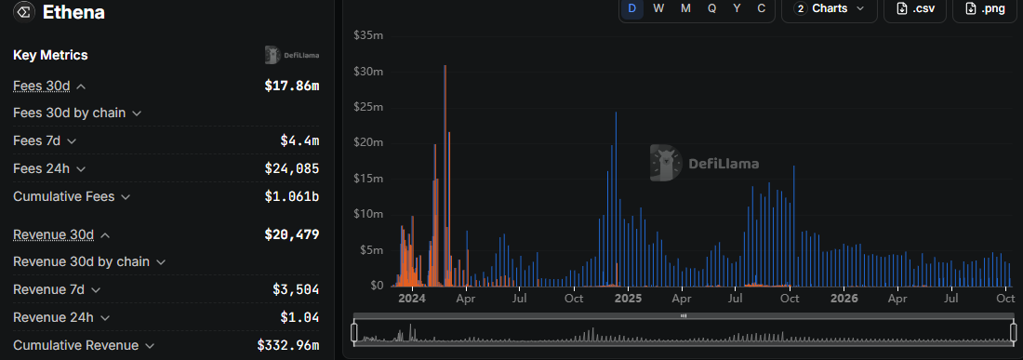Click the $17.86m fees value
Viewport: 1023px width, 360px height.
tap(292, 87)
